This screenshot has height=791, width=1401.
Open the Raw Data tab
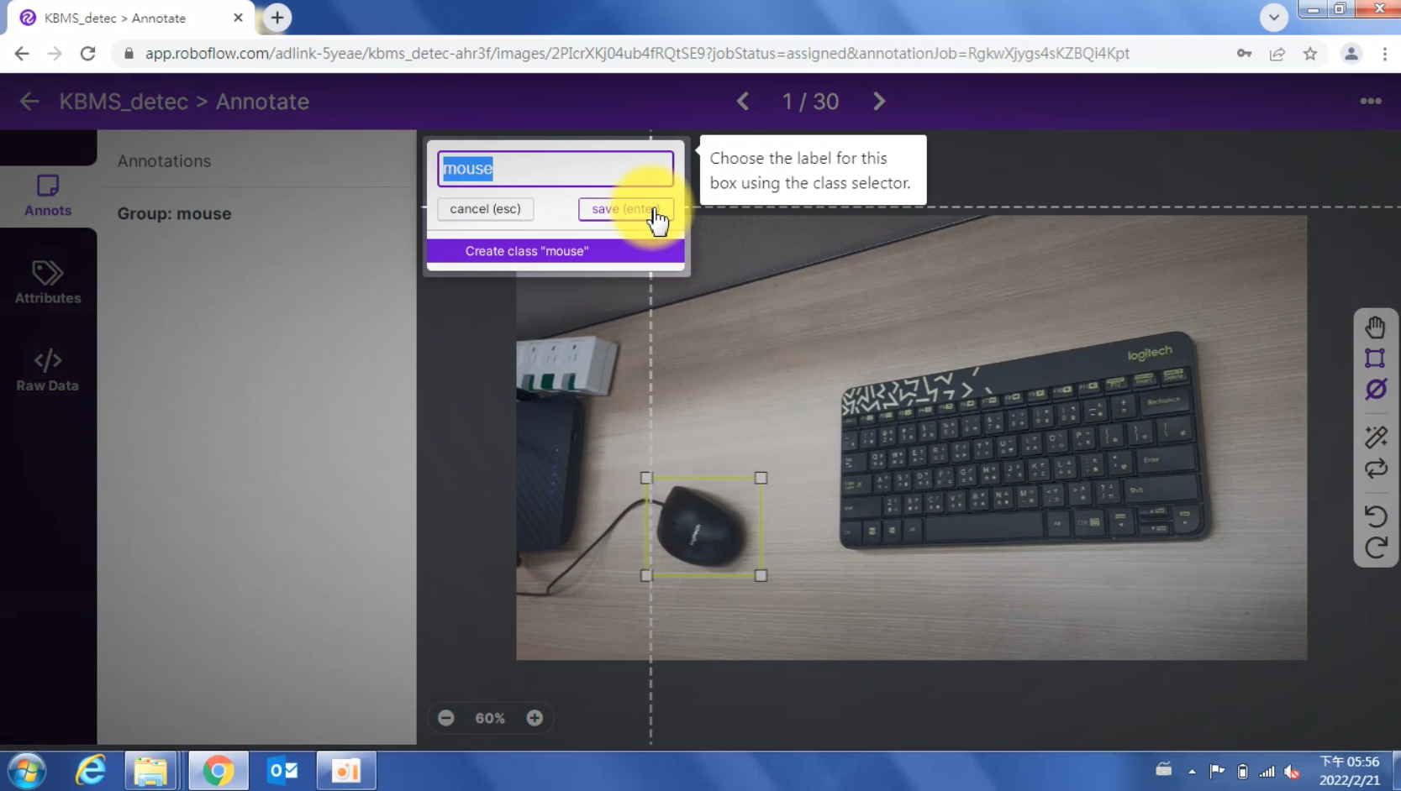click(x=48, y=370)
